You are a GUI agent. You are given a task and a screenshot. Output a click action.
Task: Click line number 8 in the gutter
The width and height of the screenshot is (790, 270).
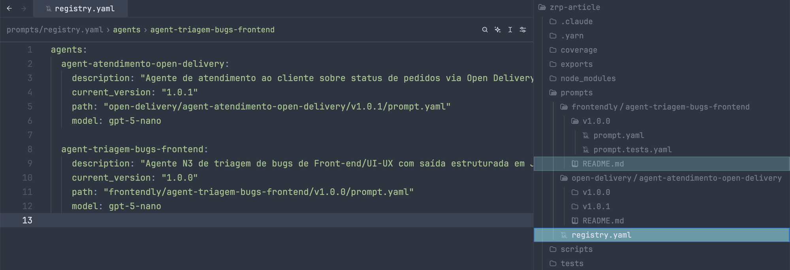(30, 149)
